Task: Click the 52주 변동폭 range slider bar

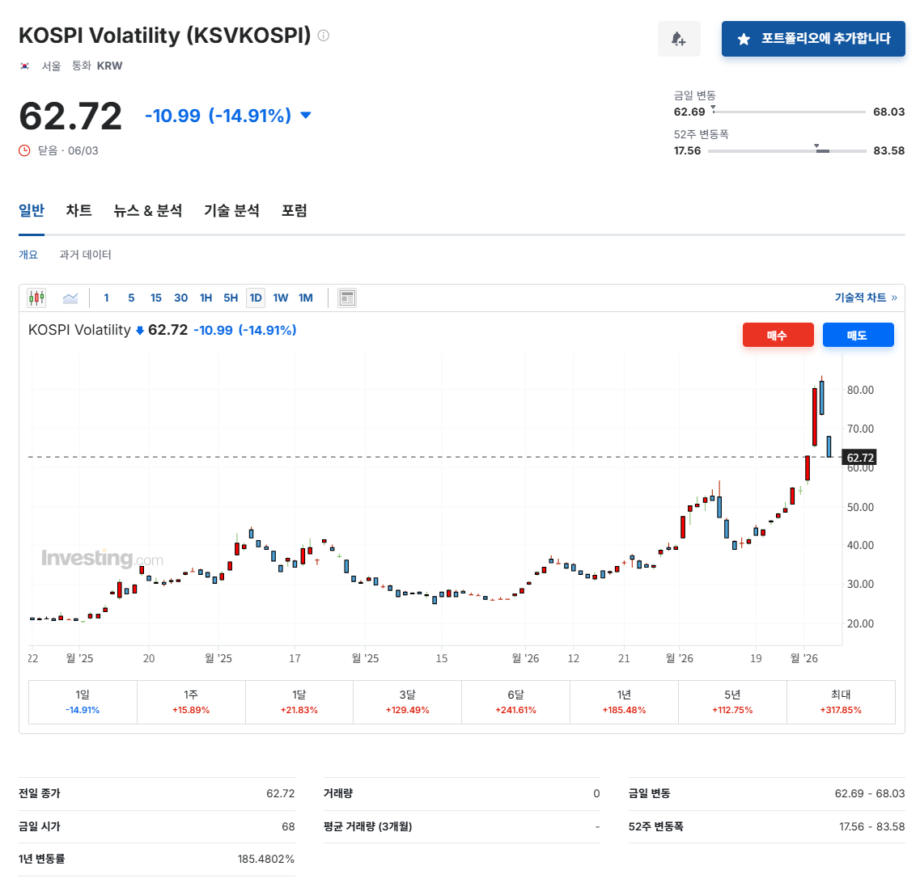Action: pos(786,150)
